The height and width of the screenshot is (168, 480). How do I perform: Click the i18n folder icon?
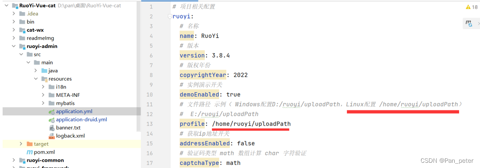52,87
